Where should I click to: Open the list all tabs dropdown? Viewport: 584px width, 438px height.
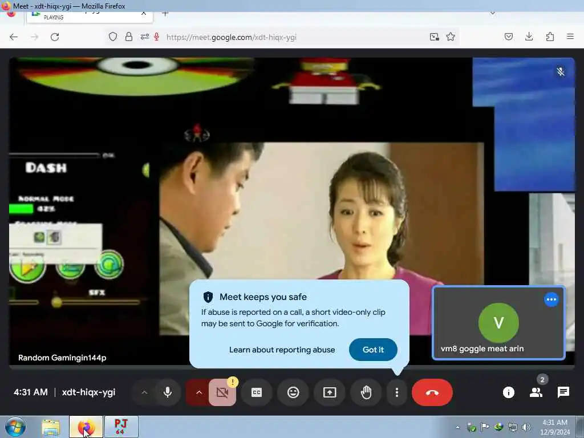[x=492, y=14]
